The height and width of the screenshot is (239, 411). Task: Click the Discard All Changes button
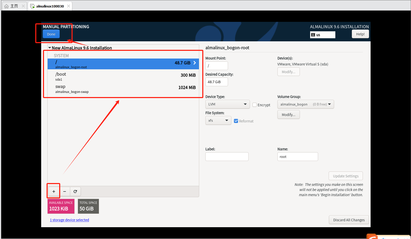coord(349,220)
